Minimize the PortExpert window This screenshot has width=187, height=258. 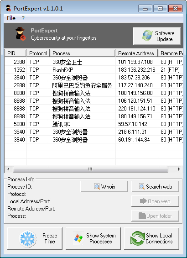coord(145,8)
